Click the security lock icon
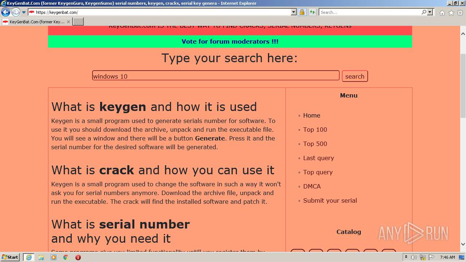This screenshot has width=466, height=262. pyautogui.click(x=302, y=12)
